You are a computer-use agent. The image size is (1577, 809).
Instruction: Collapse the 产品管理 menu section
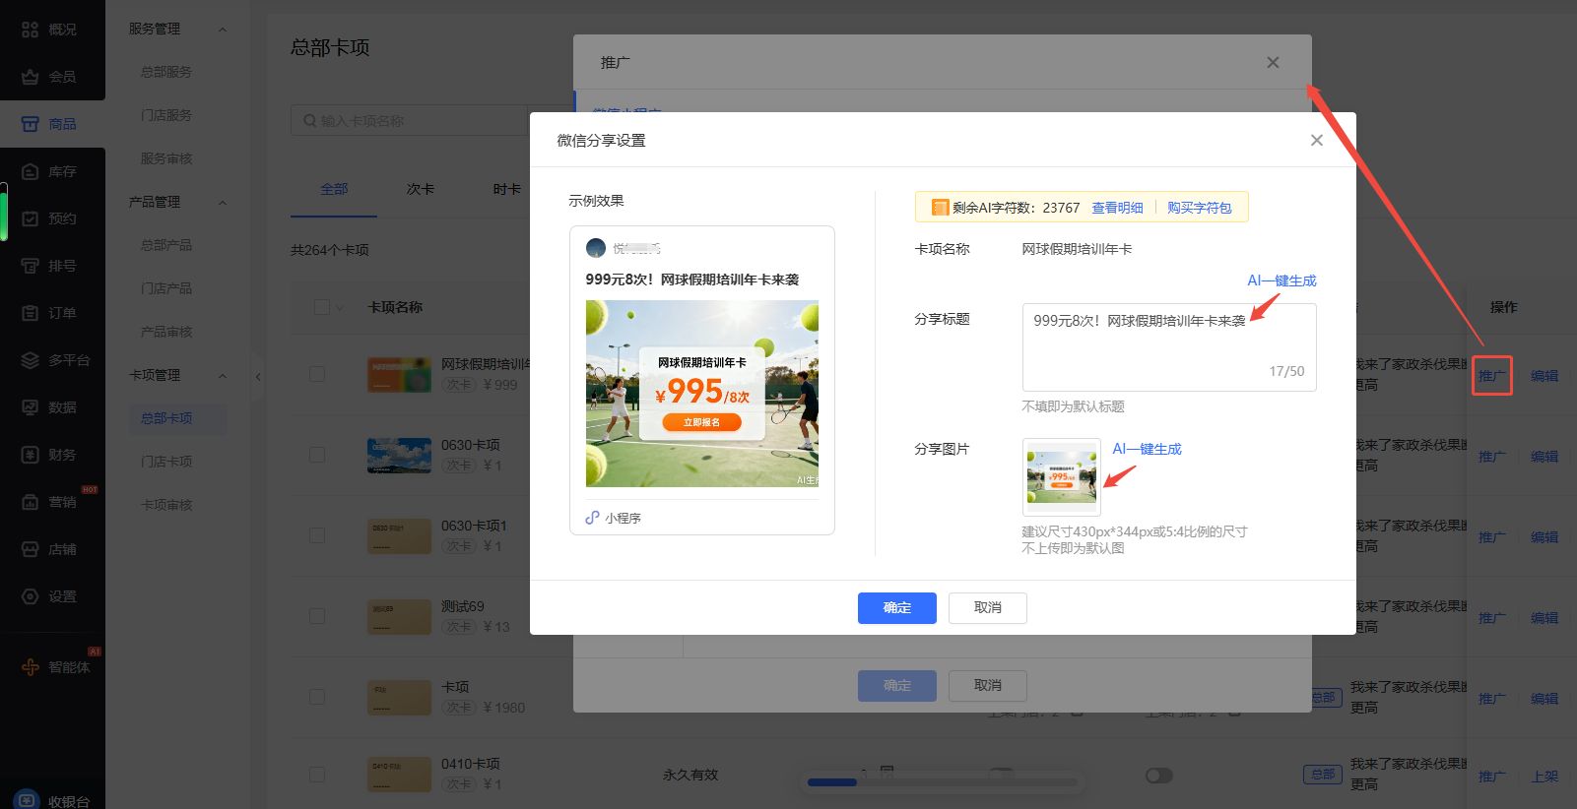click(222, 203)
